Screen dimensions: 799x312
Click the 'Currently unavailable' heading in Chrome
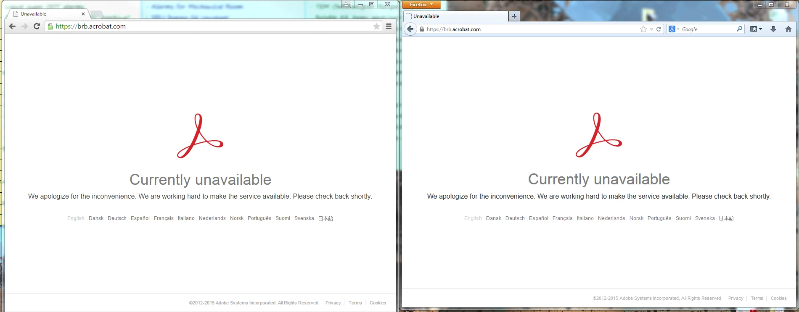pyautogui.click(x=200, y=180)
